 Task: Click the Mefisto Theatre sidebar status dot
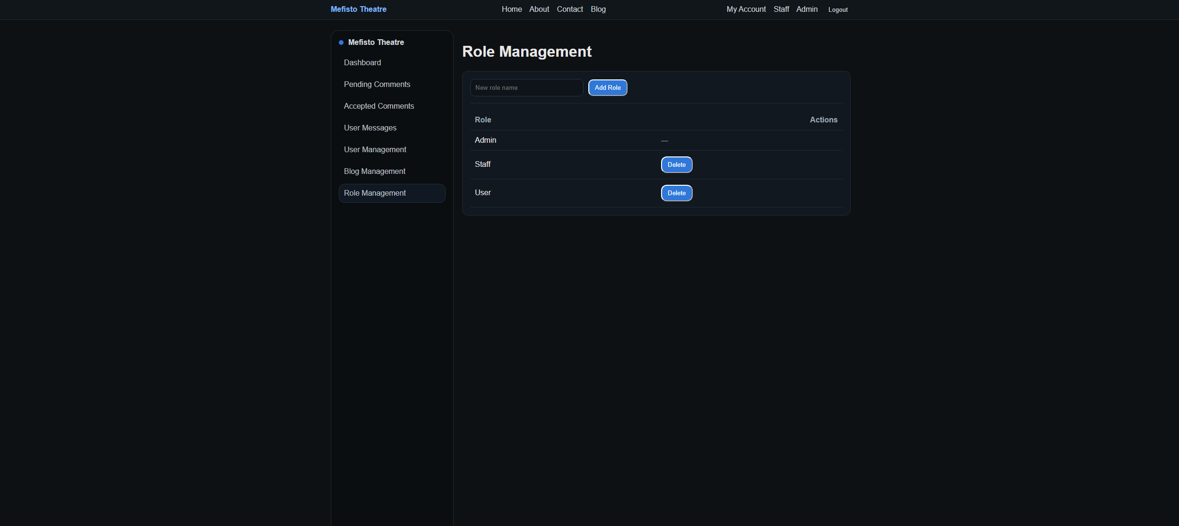[341, 42]
